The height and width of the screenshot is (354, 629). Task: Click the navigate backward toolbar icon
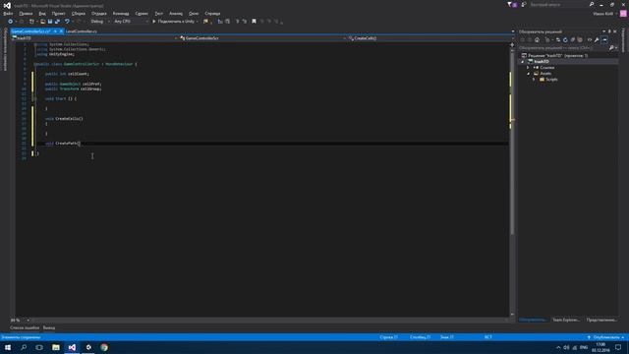(10, 22)
